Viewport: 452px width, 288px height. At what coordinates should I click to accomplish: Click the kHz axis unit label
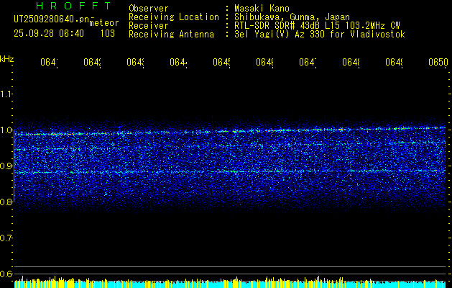point(7,59)
